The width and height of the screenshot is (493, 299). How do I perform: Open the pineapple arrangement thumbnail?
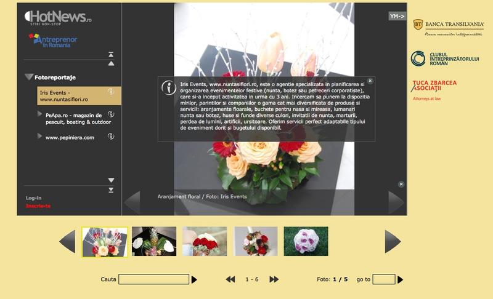[154, 241]
